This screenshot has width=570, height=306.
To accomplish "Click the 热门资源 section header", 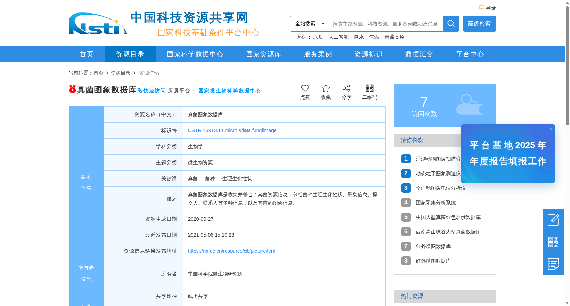I will pyautogui.click(x=412, y=296).
